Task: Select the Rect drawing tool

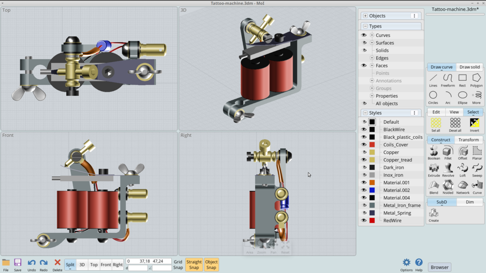Action: (x=462, y=80)
